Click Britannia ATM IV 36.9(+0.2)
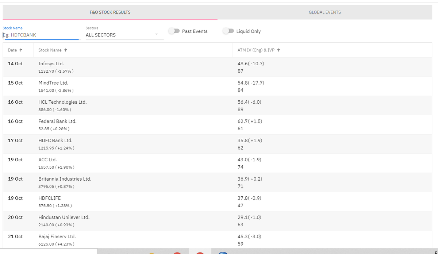The image size is (438, 254). tap(250, 179)
